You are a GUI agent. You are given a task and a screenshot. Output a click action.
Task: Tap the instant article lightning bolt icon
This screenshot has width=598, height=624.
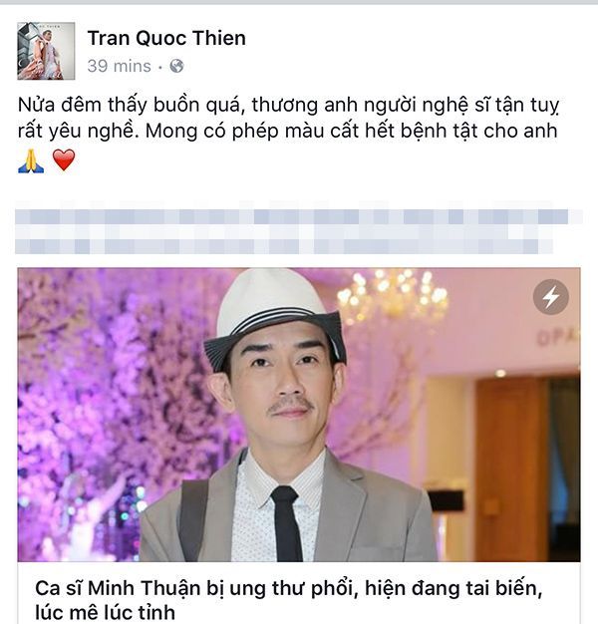(550, 297)
